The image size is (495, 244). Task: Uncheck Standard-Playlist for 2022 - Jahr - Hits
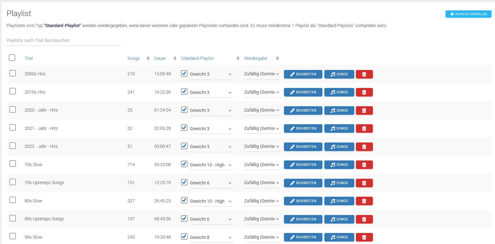184,146
